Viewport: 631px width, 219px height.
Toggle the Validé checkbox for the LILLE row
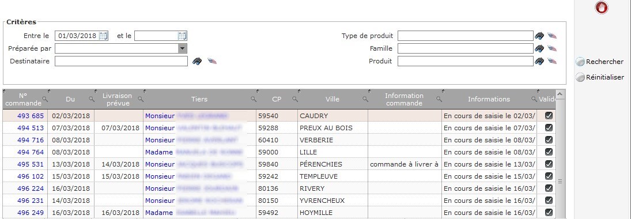pos(549,152)
